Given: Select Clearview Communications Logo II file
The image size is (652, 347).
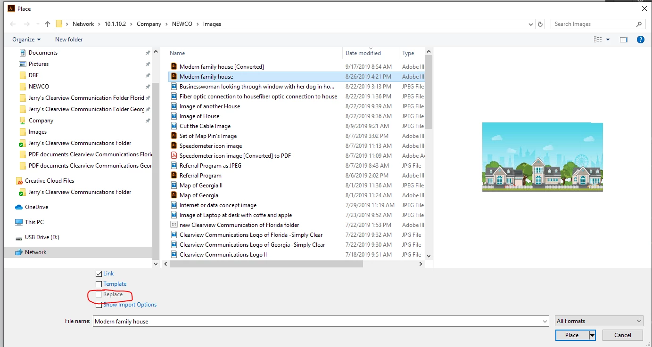Looking at the screenshot, I should coord(223,255).
